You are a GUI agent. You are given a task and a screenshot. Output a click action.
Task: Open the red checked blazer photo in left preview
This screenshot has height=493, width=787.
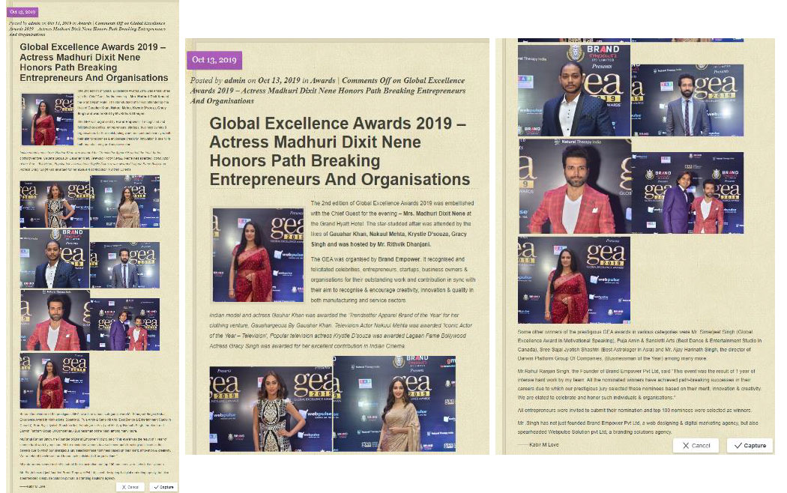point(55,320)
